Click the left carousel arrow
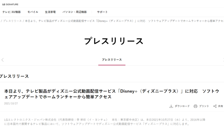224x126 pixels. [2, 60]
